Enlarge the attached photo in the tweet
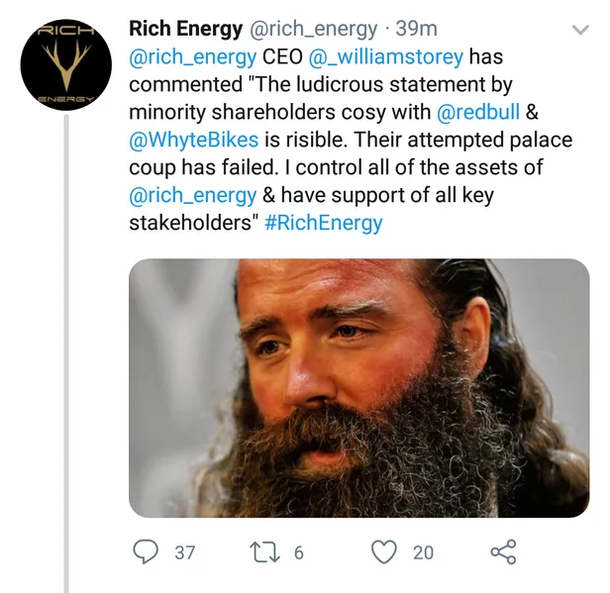The height and width of the screenshot is (593, 610). pyautogui.click(x=358, y=387)
